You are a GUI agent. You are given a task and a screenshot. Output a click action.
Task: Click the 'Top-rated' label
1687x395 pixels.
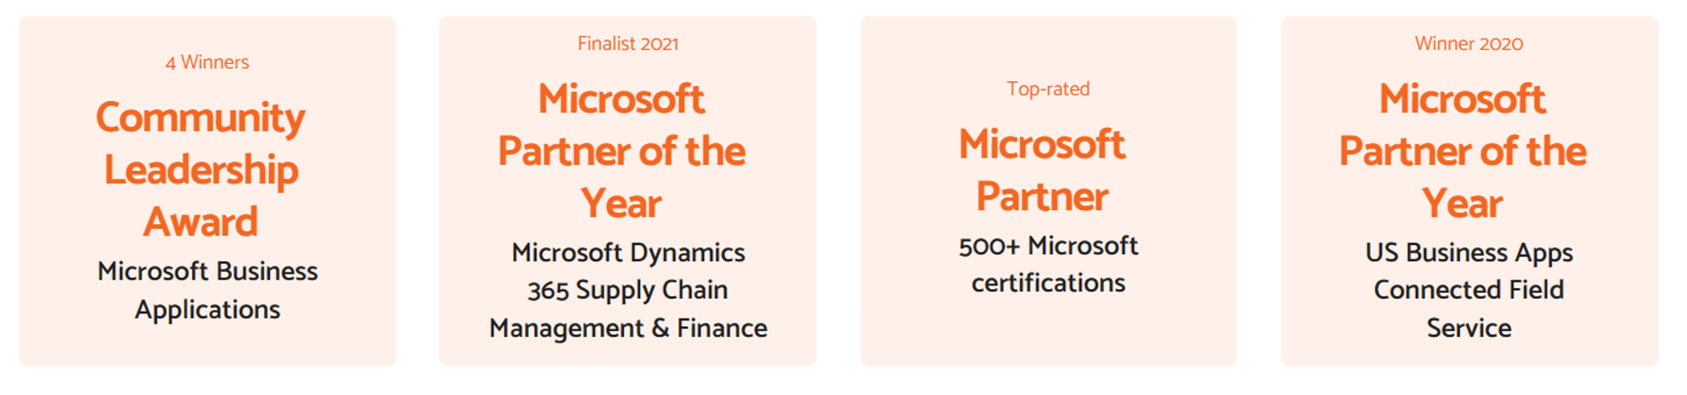coord(1048,88)
